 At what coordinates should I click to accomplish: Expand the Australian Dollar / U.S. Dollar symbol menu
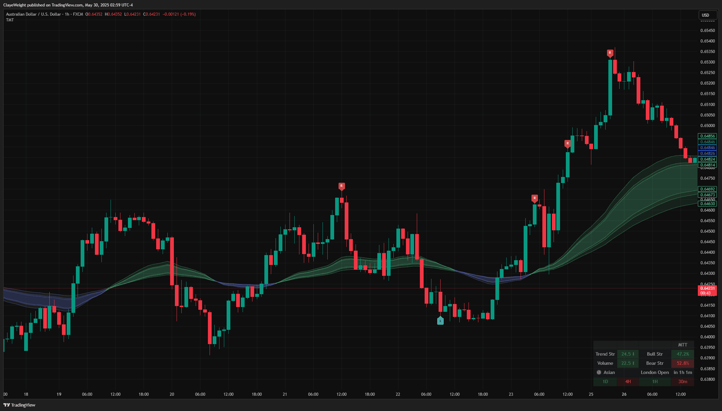33,14
